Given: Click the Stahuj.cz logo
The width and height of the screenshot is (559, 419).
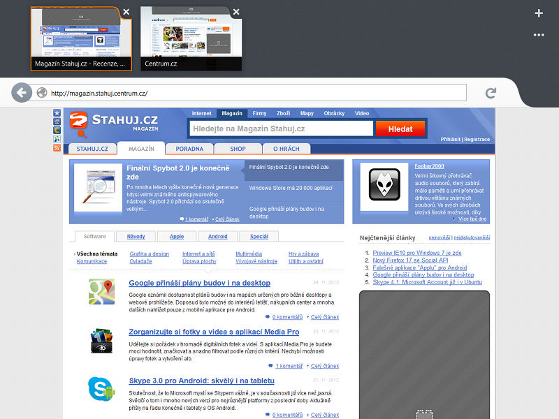Looking at the screenshot, I should coord(114,124).
